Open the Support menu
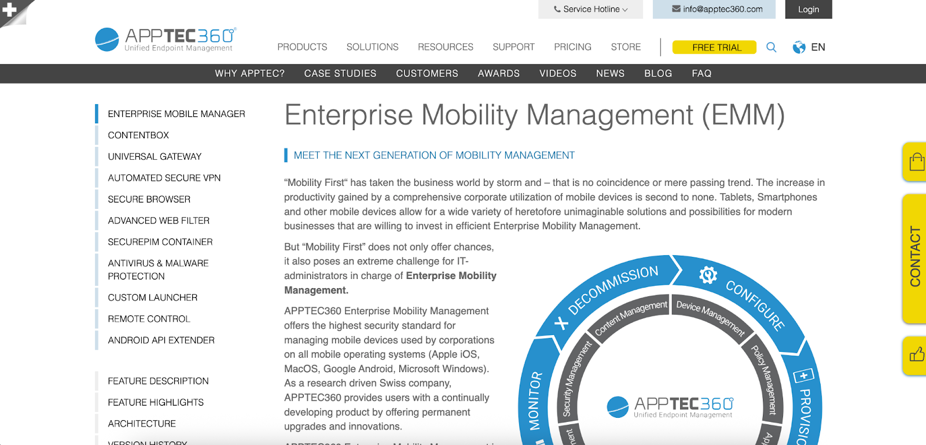 (x=513, y=47)
